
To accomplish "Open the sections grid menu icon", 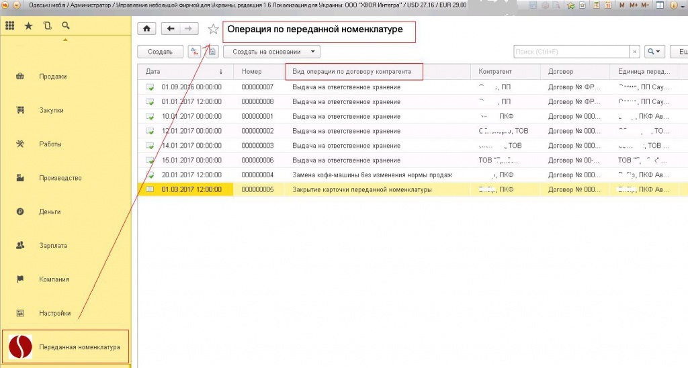I will (9, 26).
